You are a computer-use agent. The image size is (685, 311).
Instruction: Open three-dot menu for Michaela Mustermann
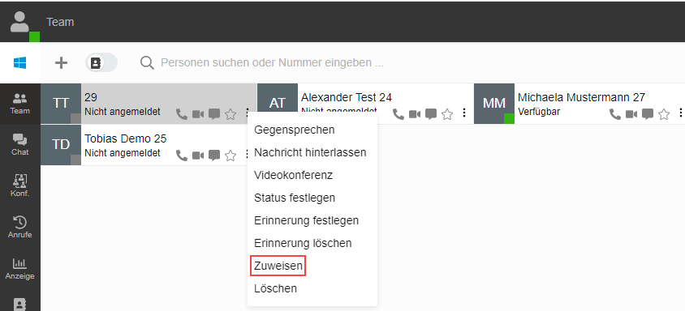(680, 113)
